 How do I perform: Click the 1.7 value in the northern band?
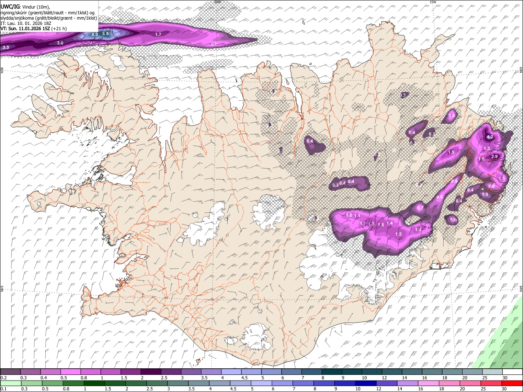point(159,35)
